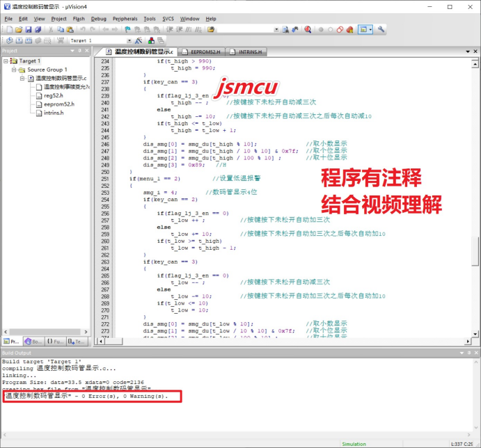
Task: Collapse the Target 1 tree node
Action: click(x=6, y=61)
